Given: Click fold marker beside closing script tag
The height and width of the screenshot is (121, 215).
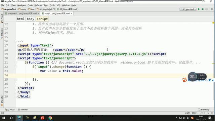Looking at the screenshot, I should 16,88.
